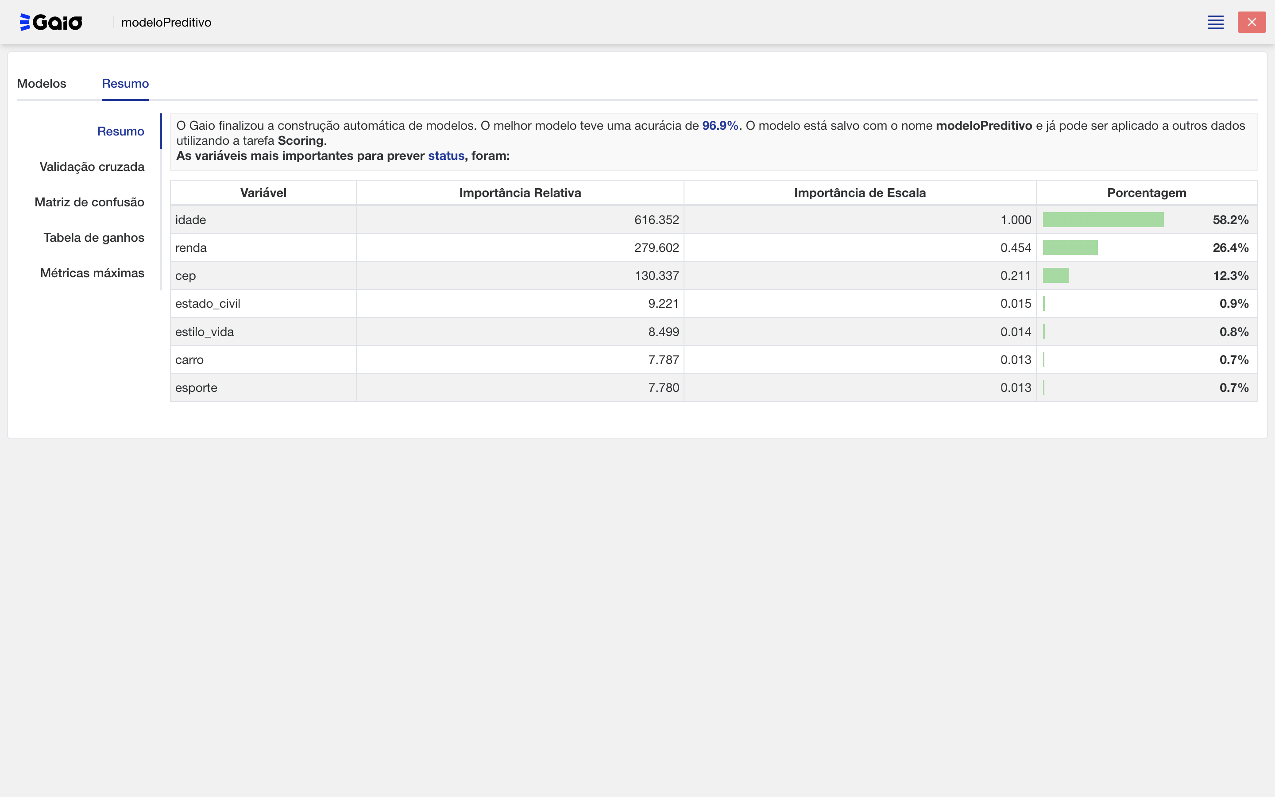Click the idade green percentage bar
This screenshot has width=1275, height=797.
tap(1103, 220)
